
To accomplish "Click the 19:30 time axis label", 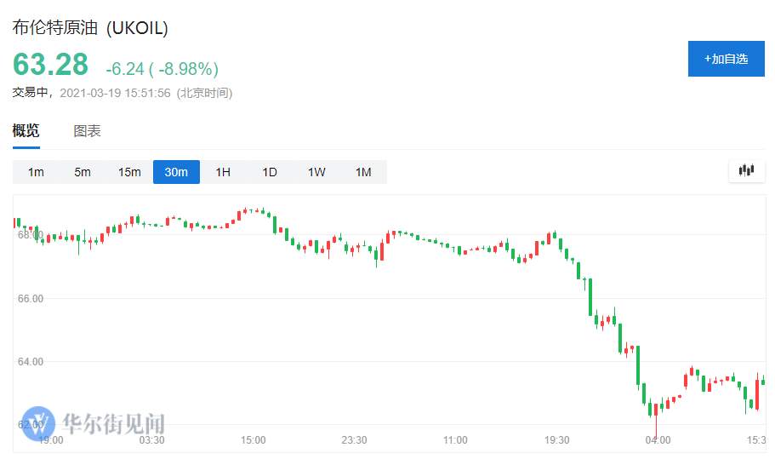I will (557, 439).
